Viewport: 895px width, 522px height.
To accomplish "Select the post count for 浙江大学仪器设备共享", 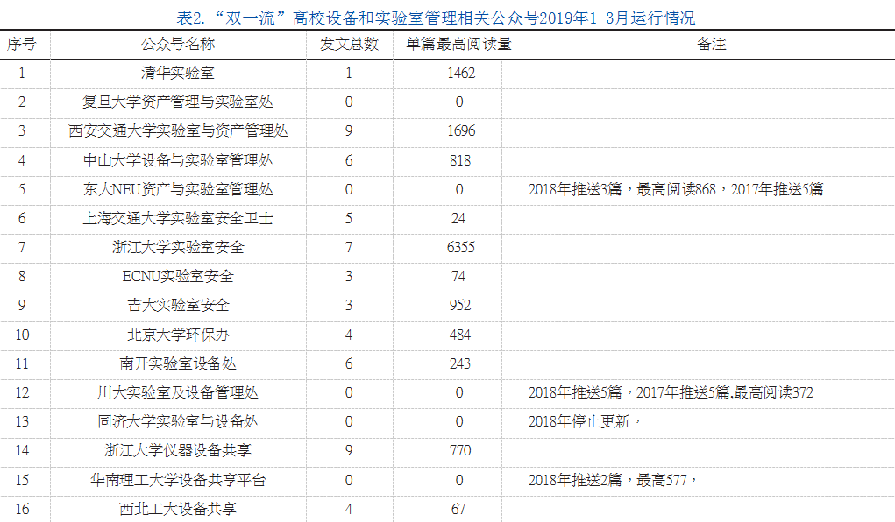I will [349, 451].
